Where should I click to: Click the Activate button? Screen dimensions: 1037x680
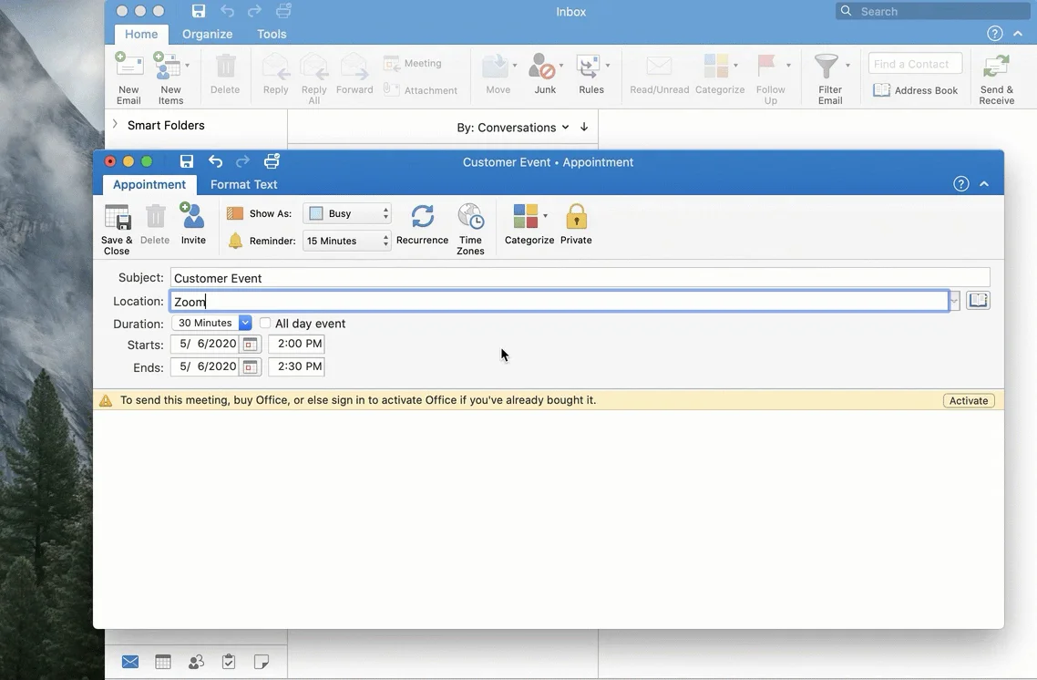tap(969, 400)
